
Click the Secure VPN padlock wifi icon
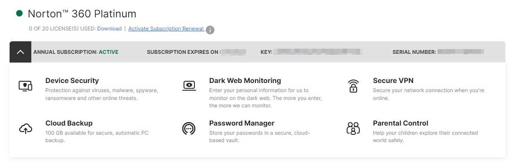click(x=353, y=86)
